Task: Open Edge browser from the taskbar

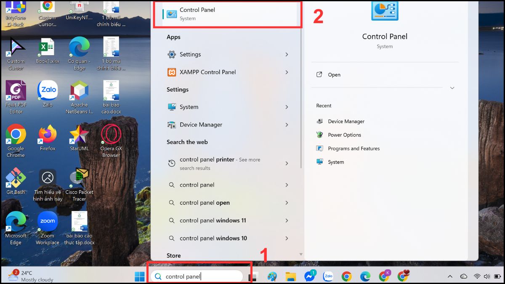Action: [x=365, y=276]
